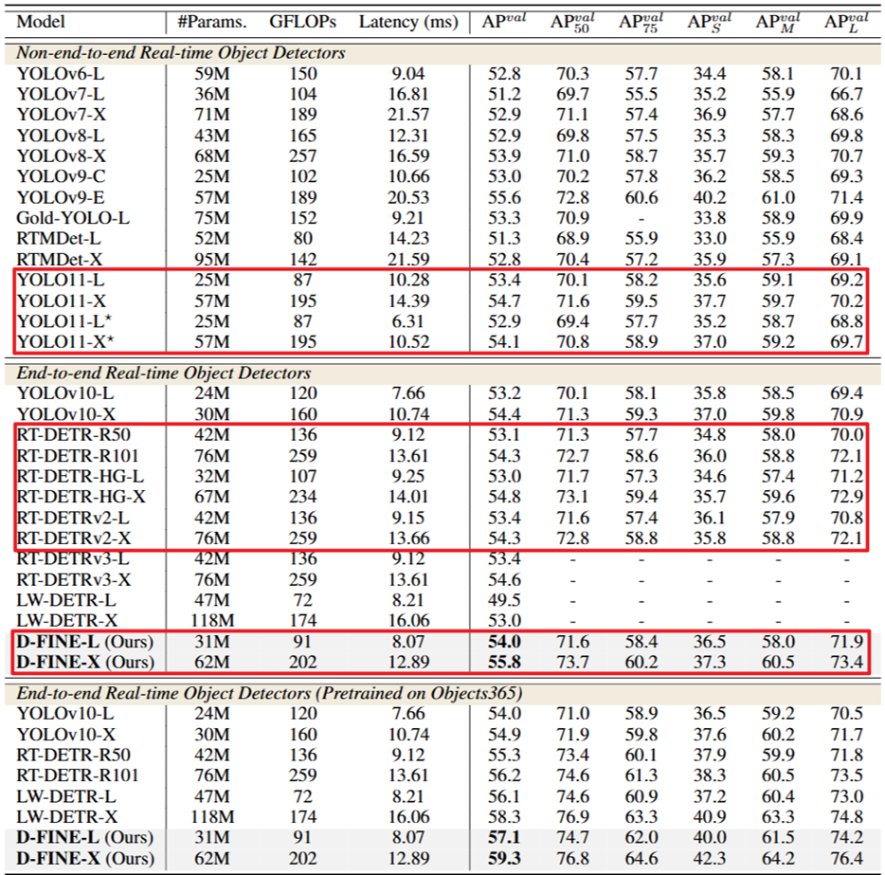Click the "Model" column header

coord(41,22)
